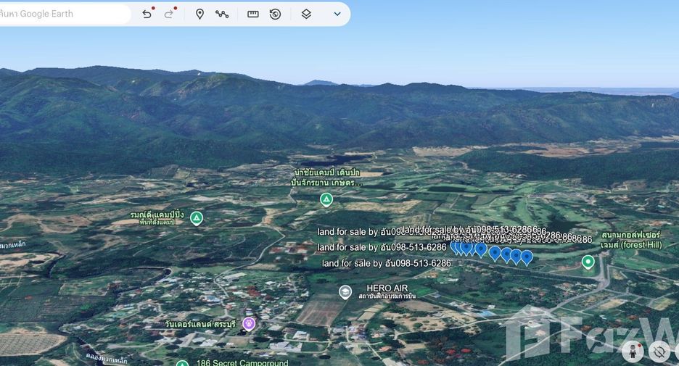Open the ruler measure tool
679x366 pixels.
point(253,14)
